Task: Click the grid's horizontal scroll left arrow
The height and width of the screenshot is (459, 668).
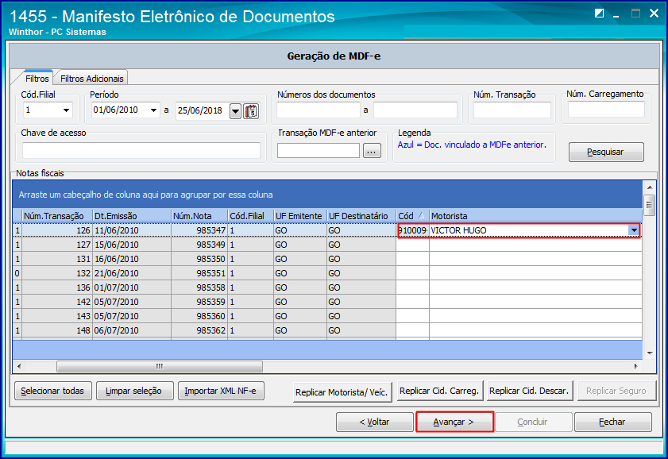Action: [x=19, y=366]
